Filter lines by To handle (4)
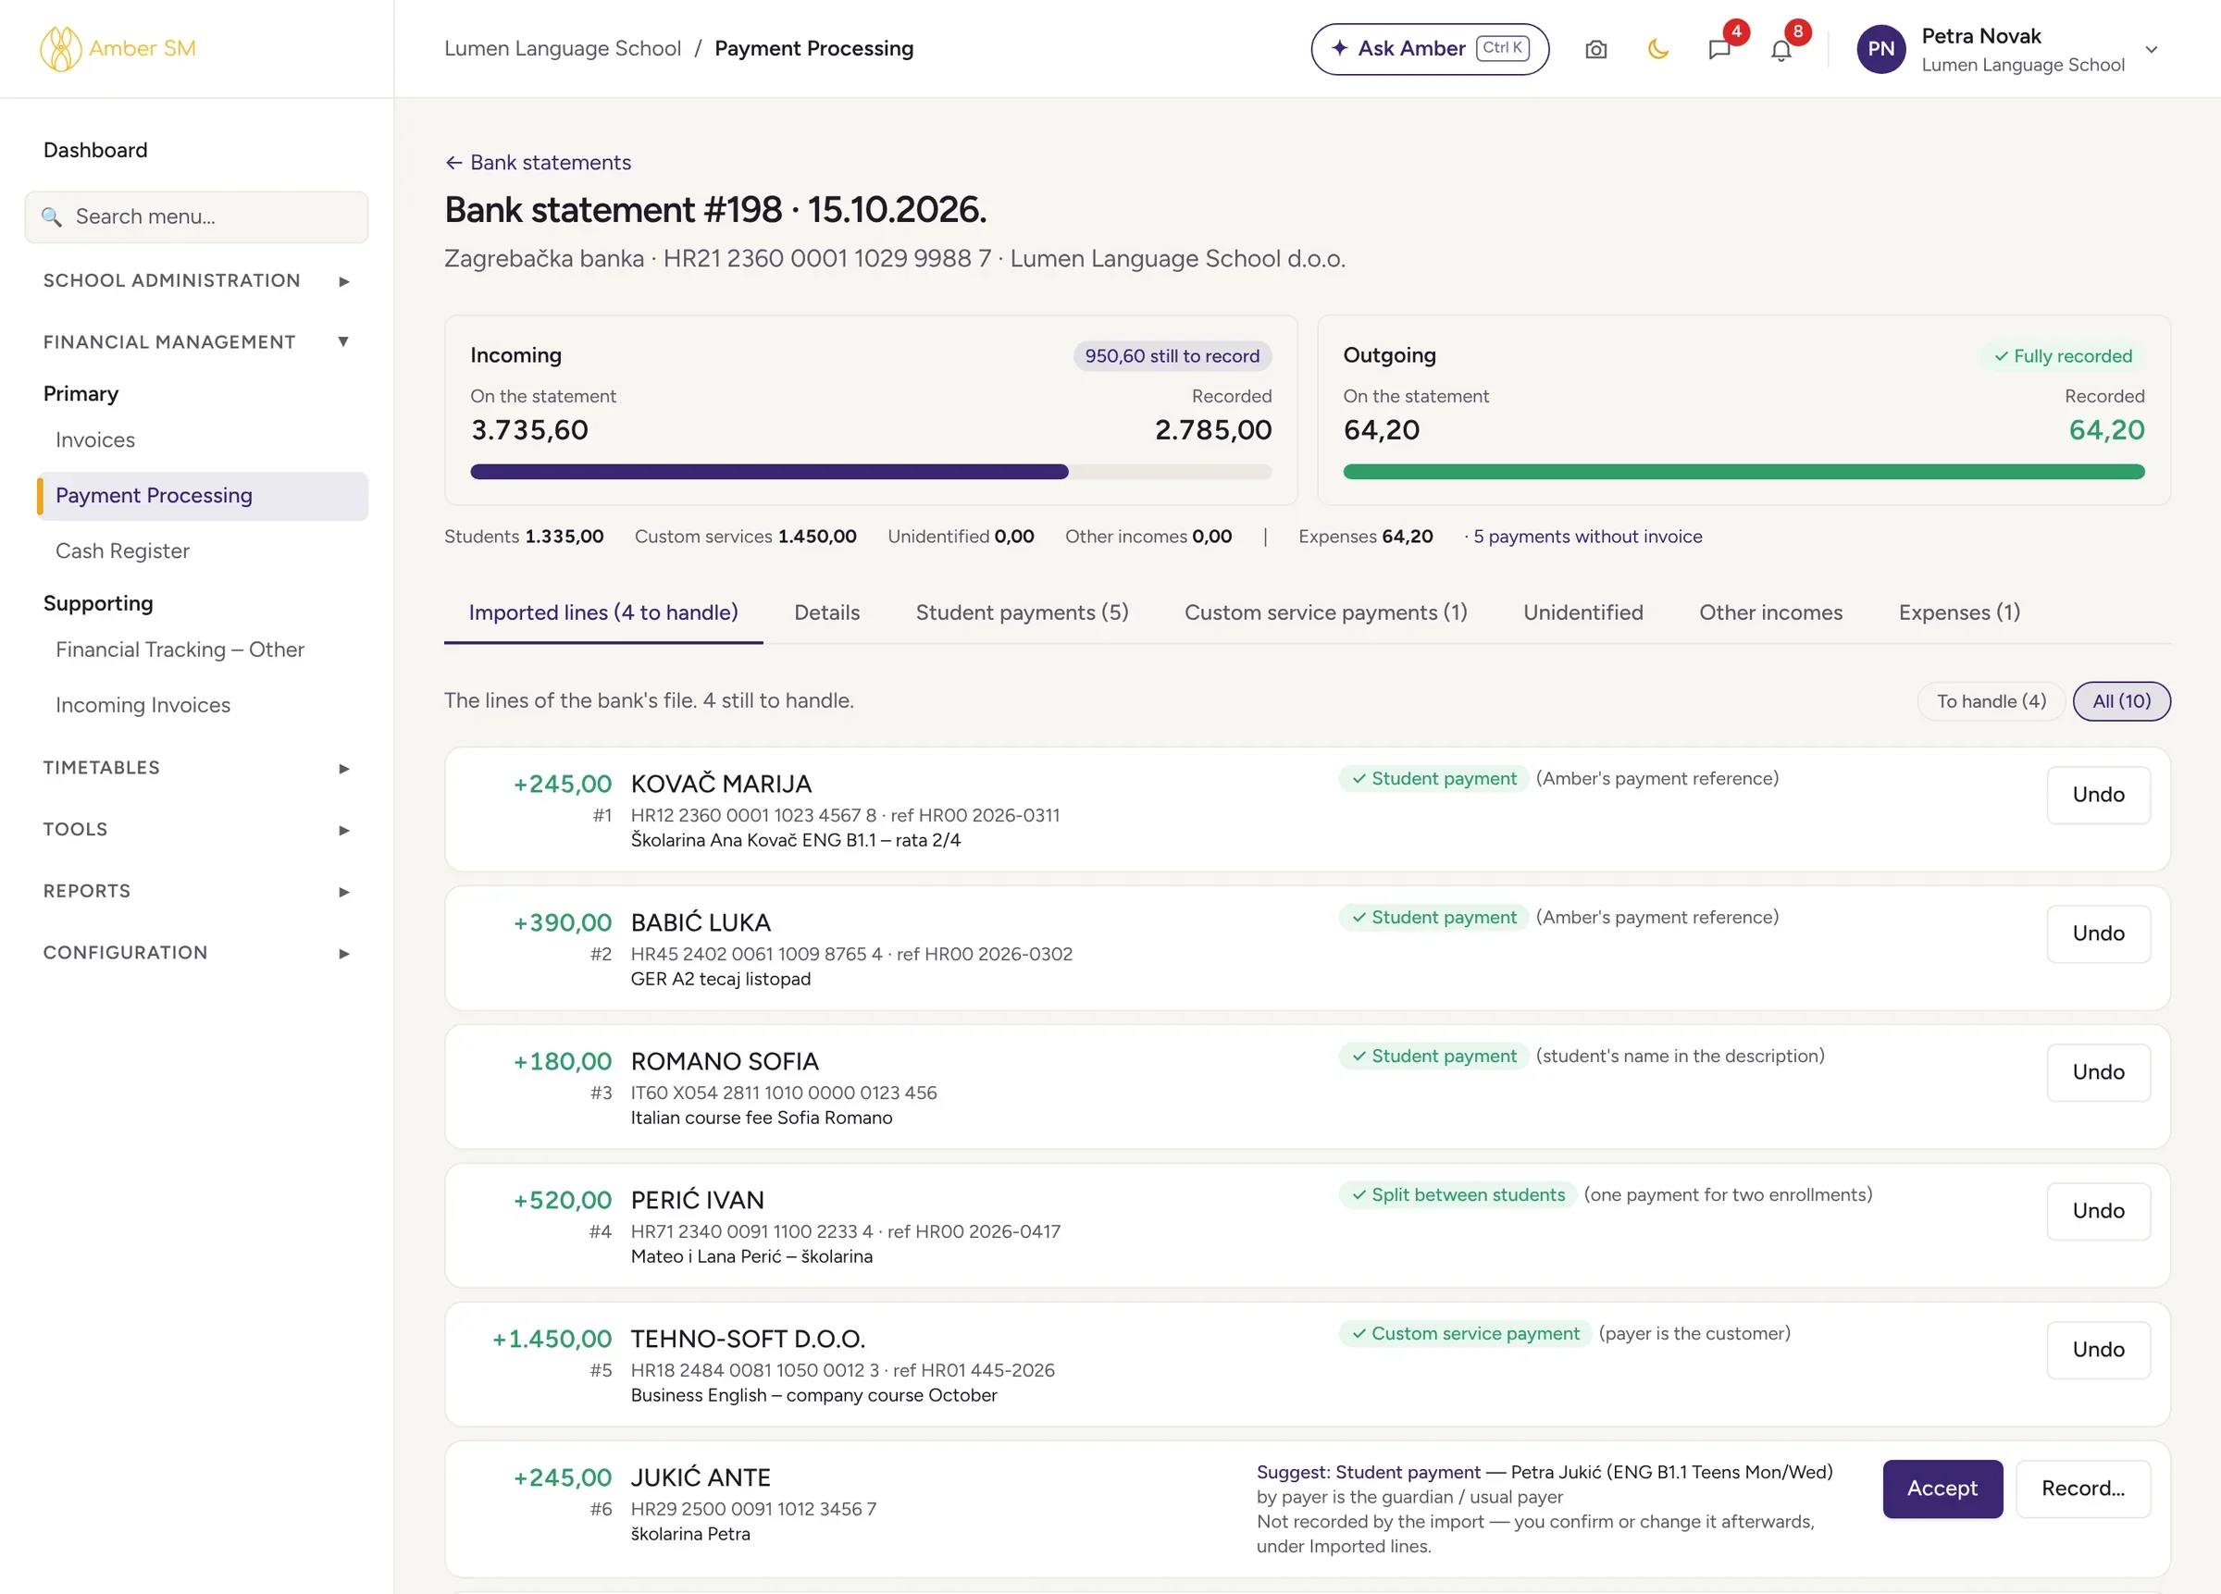2221x1594 pixels. 1991,701
